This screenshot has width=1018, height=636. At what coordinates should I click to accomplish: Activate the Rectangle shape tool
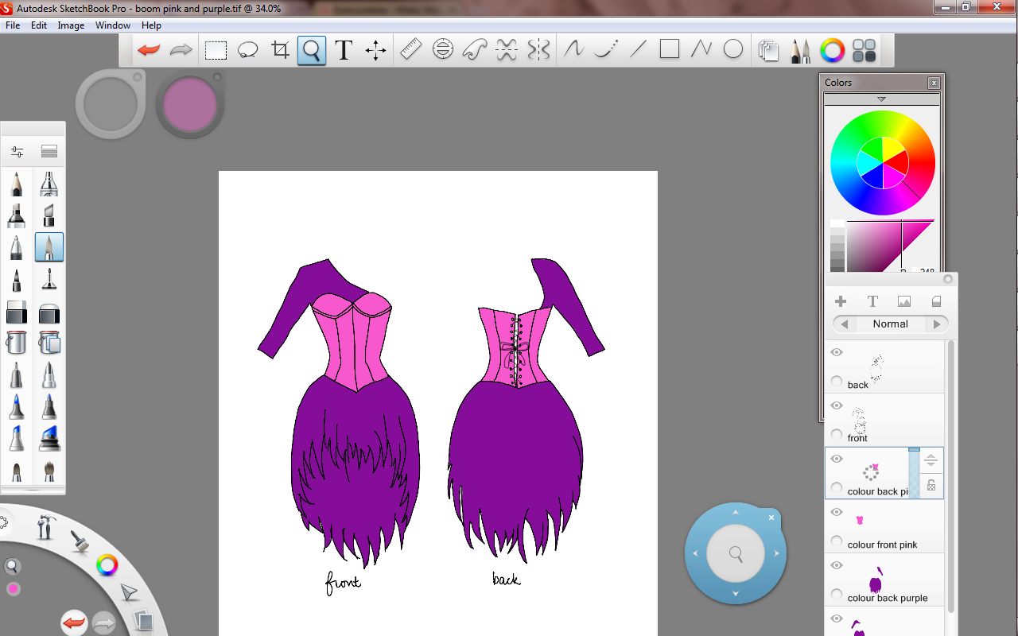[670, 49]
